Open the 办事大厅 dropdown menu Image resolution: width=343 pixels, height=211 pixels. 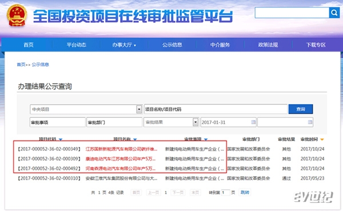point(124,45)
